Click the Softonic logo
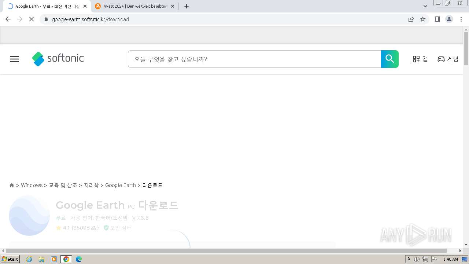Image resolution: width=469 pixels, height=264 pixels. tap(58, 59)
